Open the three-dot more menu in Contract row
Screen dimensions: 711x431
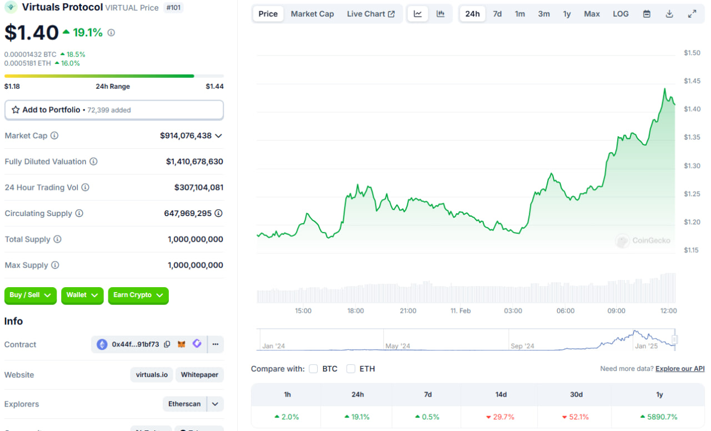[216, 344]
